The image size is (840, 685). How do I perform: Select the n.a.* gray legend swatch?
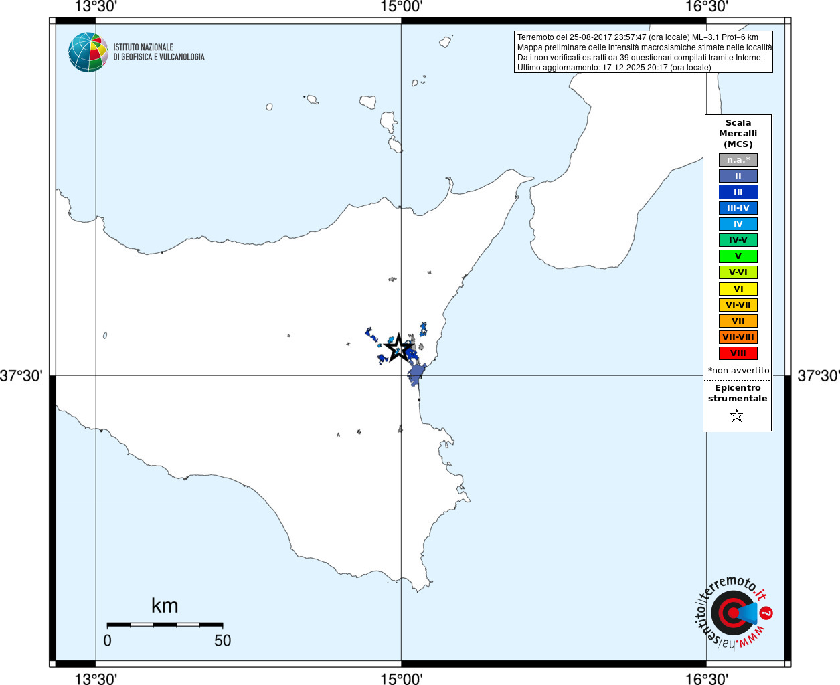click(738, 160)
